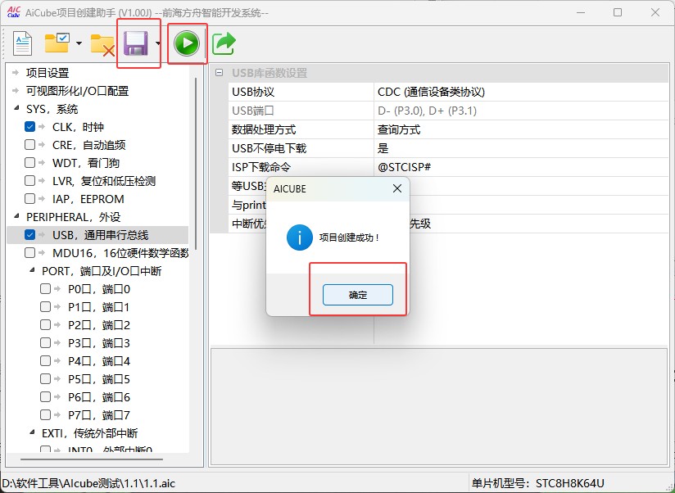
Task: Toggle the CLK 时钟 checkbox
Action: point(29,127)
